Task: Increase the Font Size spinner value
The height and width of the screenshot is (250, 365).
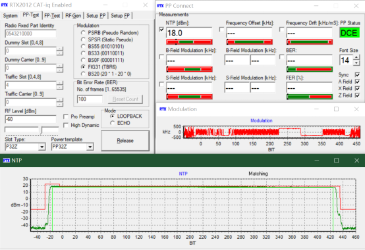Action: coord(356,57)
